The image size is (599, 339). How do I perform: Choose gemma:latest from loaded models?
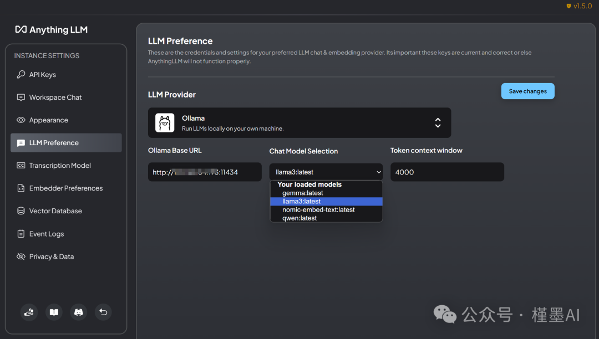pyautogui.click(x=326, y=193)
